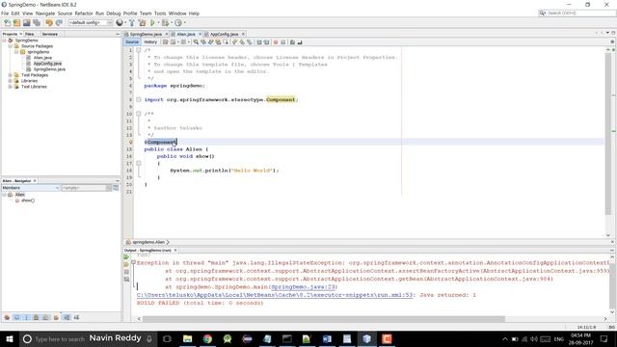Expand the Libraries node
The image size is (617, 347).
(11, 81)
